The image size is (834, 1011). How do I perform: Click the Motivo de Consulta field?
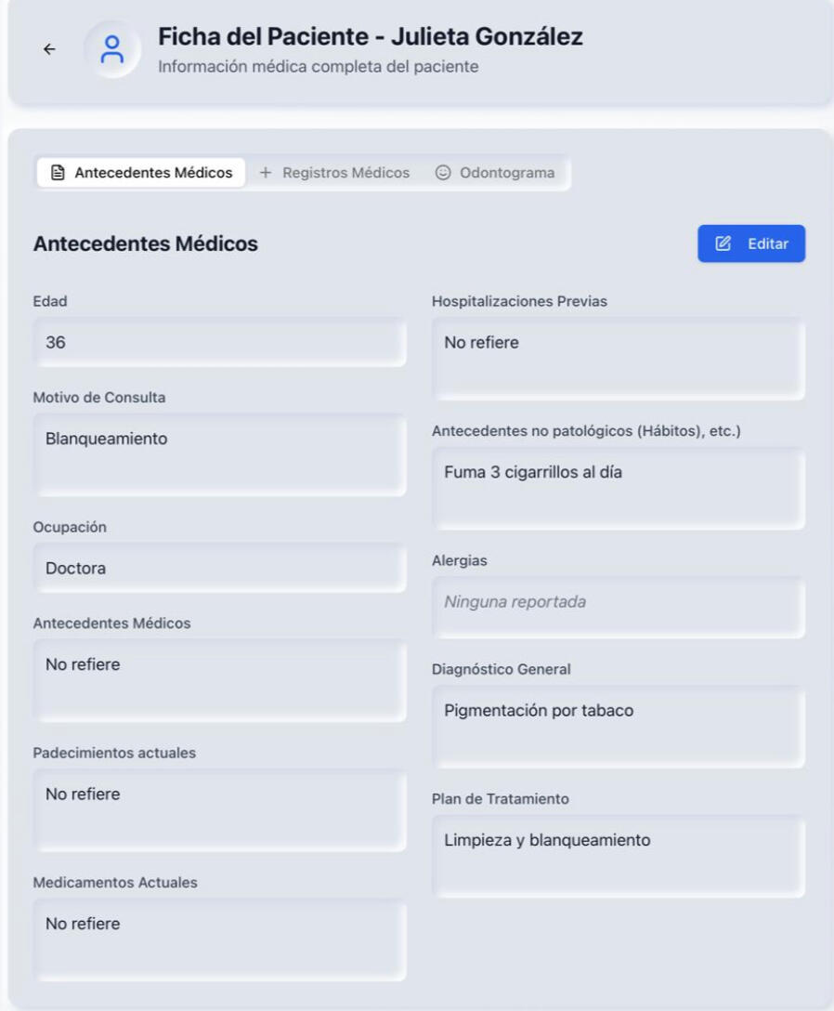tap(219, 454)
